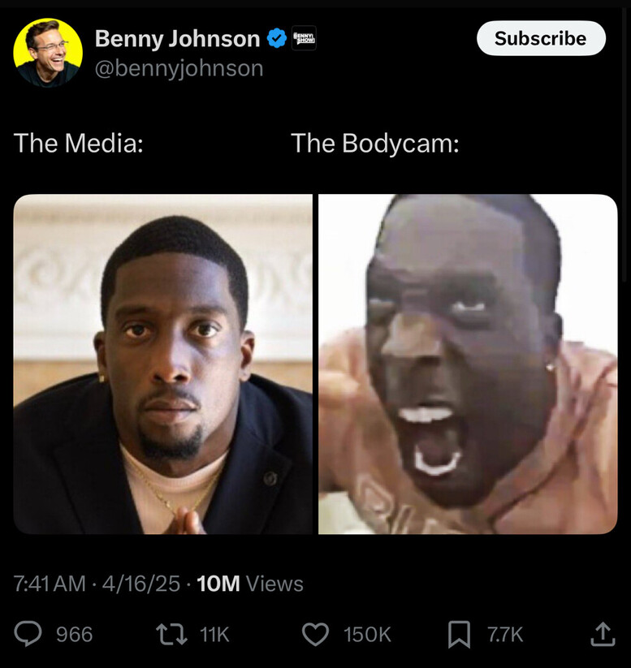Screen dimensions: 631x668
Task: Click the 4/16/25 post date
Action: click(141, 584)
